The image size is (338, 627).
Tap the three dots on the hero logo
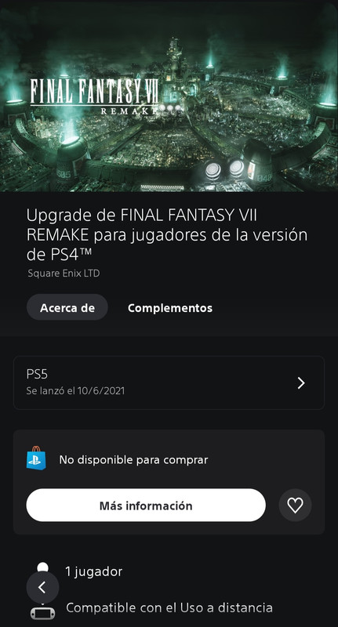170,108
